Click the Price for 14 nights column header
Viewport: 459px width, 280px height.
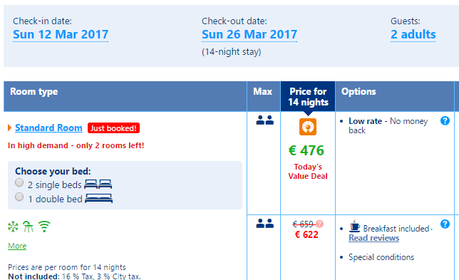tap(308, 97)
